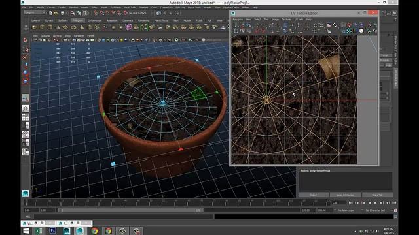Toggle grid display in UV Texture Editor

coord(343,25)
